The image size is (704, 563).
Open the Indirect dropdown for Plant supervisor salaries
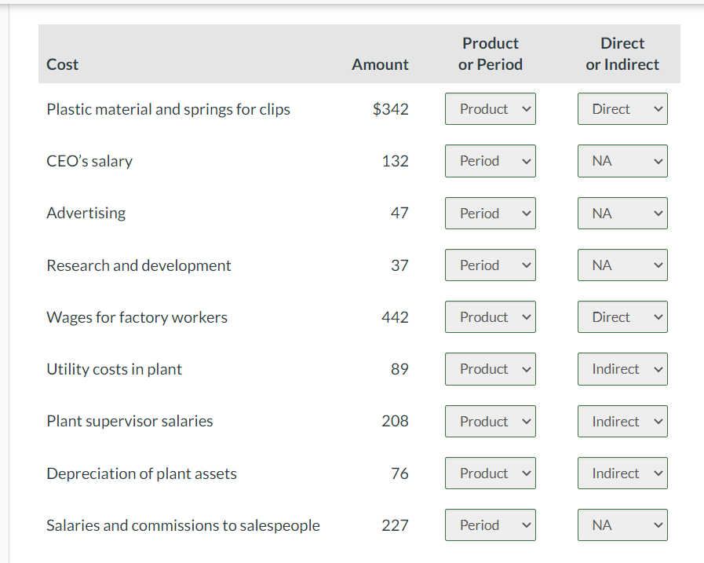622,421
